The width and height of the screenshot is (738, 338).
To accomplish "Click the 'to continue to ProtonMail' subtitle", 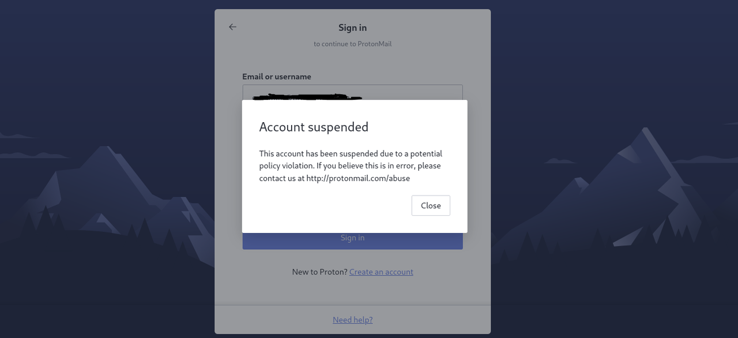I will tap(352, 44).
